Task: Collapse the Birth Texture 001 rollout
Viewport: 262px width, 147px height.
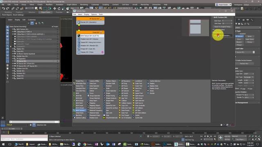Action: click(212, 17)
